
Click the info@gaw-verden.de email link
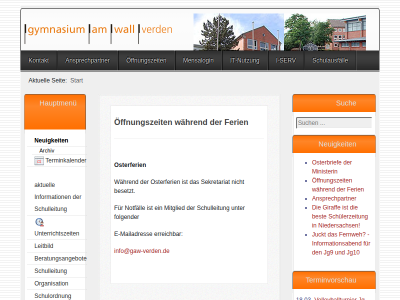[x=141, y=251]
